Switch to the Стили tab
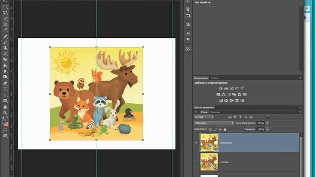 (x=215, y=78)
